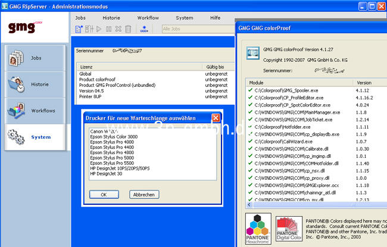
Task: Click the Lizenz column header
Action: (86, 67)
